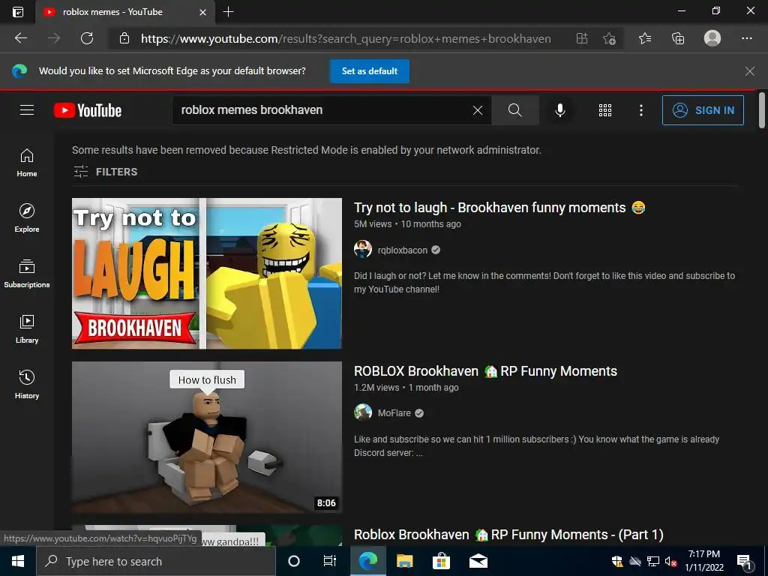Screen dimensions: 768x576
Task: Click the page vertical scrollbar
Action: [762, 110]
